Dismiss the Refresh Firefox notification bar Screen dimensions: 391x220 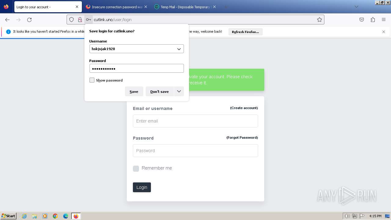(x=384, y=32)
